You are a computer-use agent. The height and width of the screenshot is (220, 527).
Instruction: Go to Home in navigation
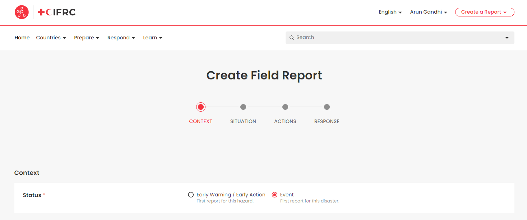(22, 38)
